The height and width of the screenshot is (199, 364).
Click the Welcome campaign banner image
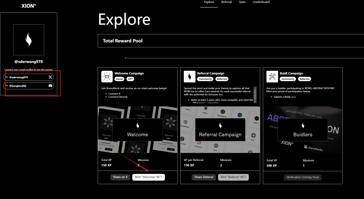(138, 130)
